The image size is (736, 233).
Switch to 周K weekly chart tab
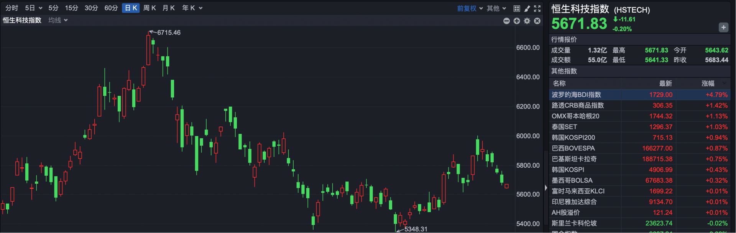point(149,8)
